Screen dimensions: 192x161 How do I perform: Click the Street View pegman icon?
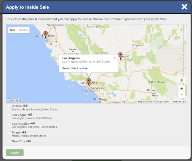[x=181, y=80]
